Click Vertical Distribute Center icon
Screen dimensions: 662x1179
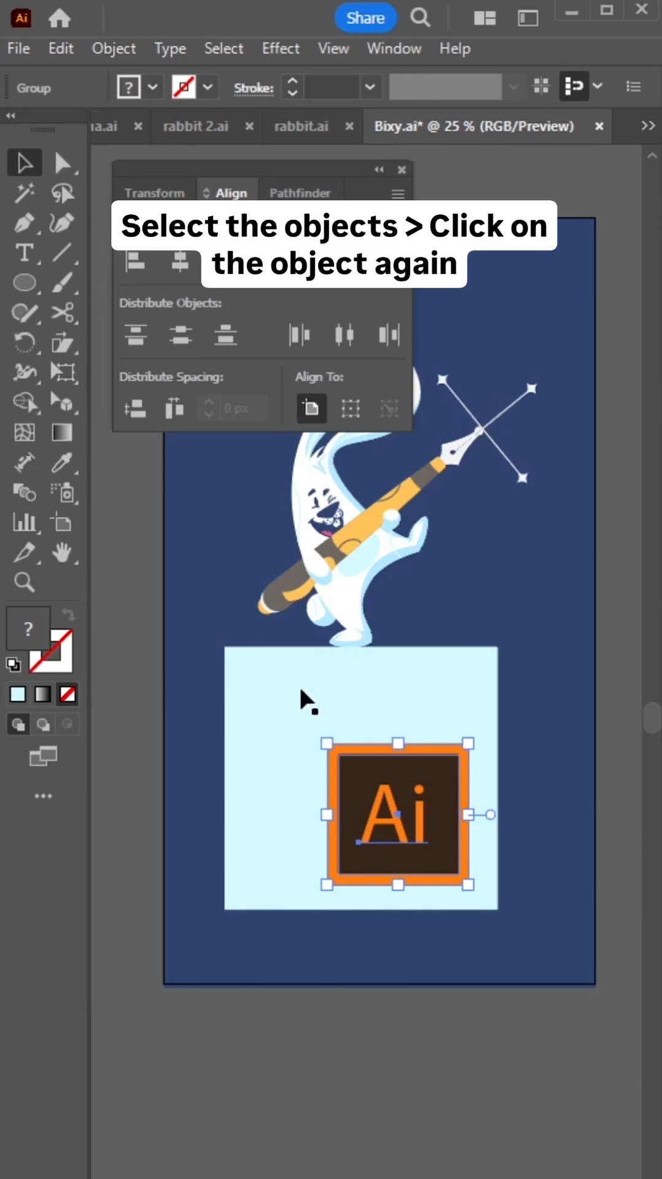181,335
